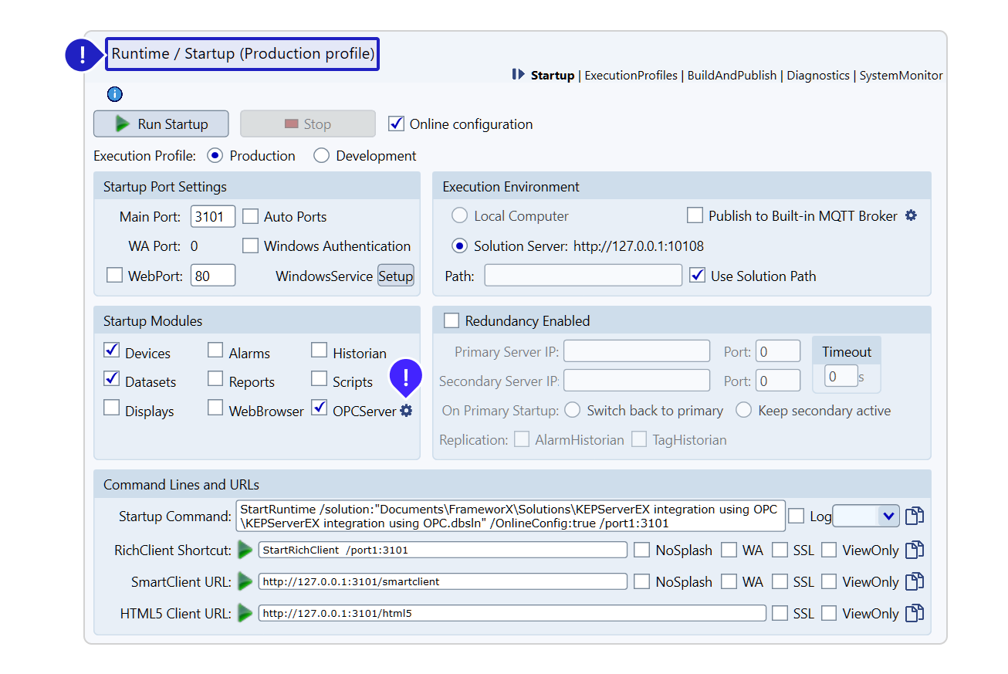Uncheck the Devices startup module
This screenshot has width=1008, height=674.
(111, 351)
